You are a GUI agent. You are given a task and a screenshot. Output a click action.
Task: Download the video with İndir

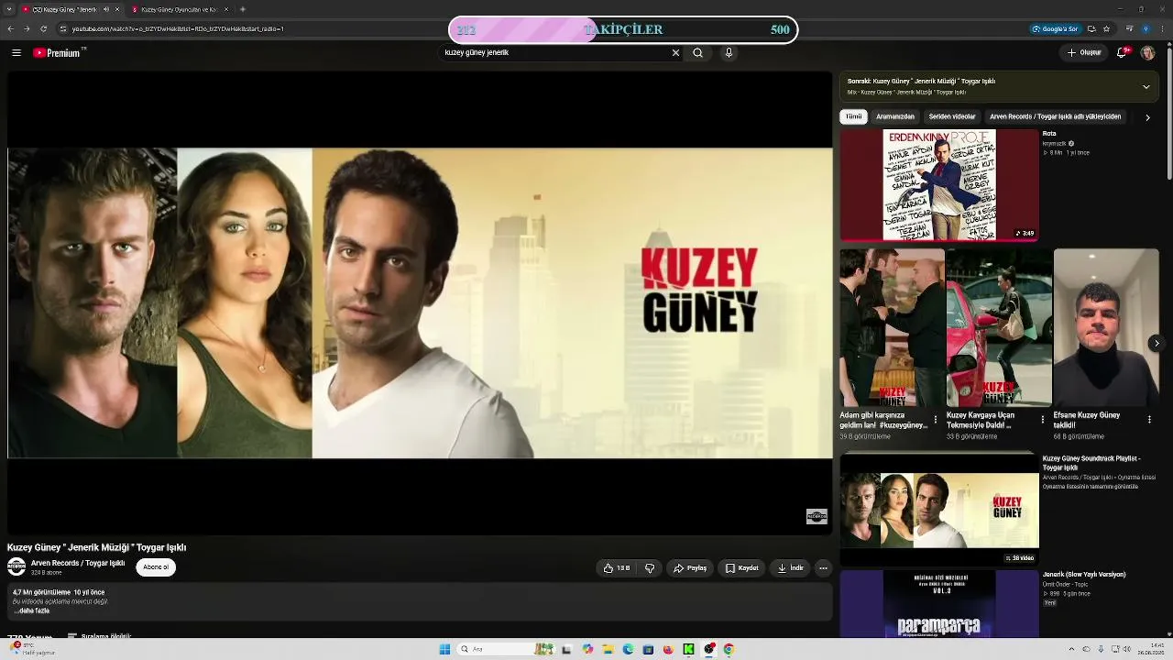click(790, 568)
